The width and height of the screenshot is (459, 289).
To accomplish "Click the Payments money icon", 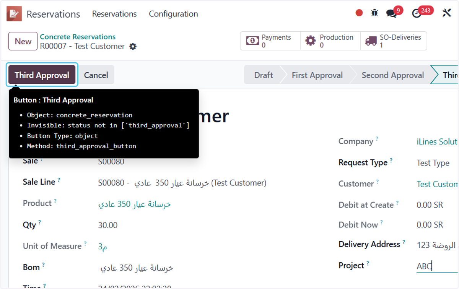I will tap(252, 41).
